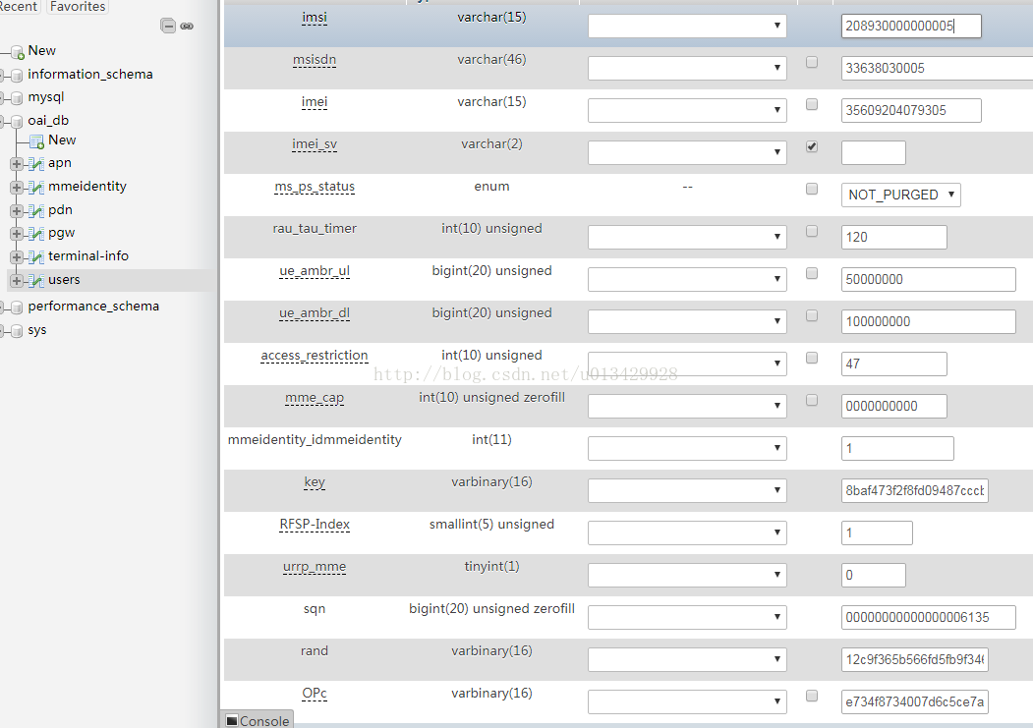Screen dimensions: 1033x728
Task: Open the NOT_PURGED ms_ps_status dropdown
Action: coord(900,195)
